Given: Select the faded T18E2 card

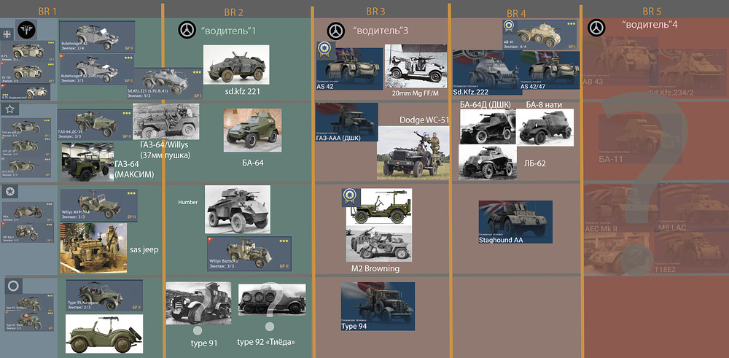Looking at the screenshot, I should click(x=690, y=253).
